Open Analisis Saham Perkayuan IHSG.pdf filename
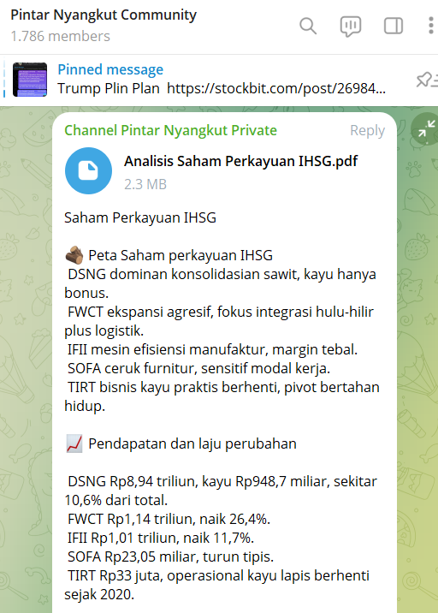The height and width of the screenshot is (613, 438). pos(240,161)
